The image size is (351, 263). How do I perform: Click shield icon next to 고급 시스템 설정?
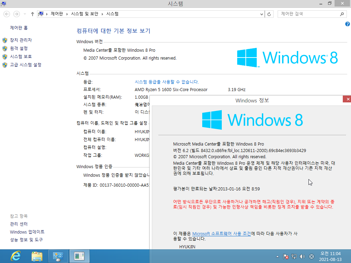click(5, 65)
